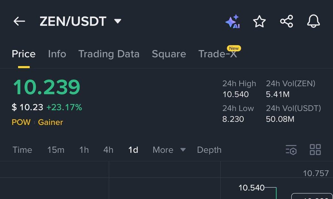Open the Trade-X tab
This screenshot has height=199, width=333.
[217, 54]
